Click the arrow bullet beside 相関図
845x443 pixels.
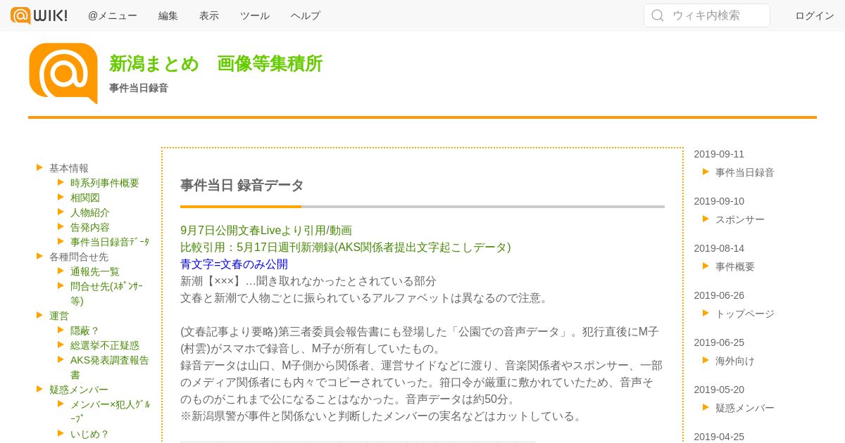click(x=61, y=197)
